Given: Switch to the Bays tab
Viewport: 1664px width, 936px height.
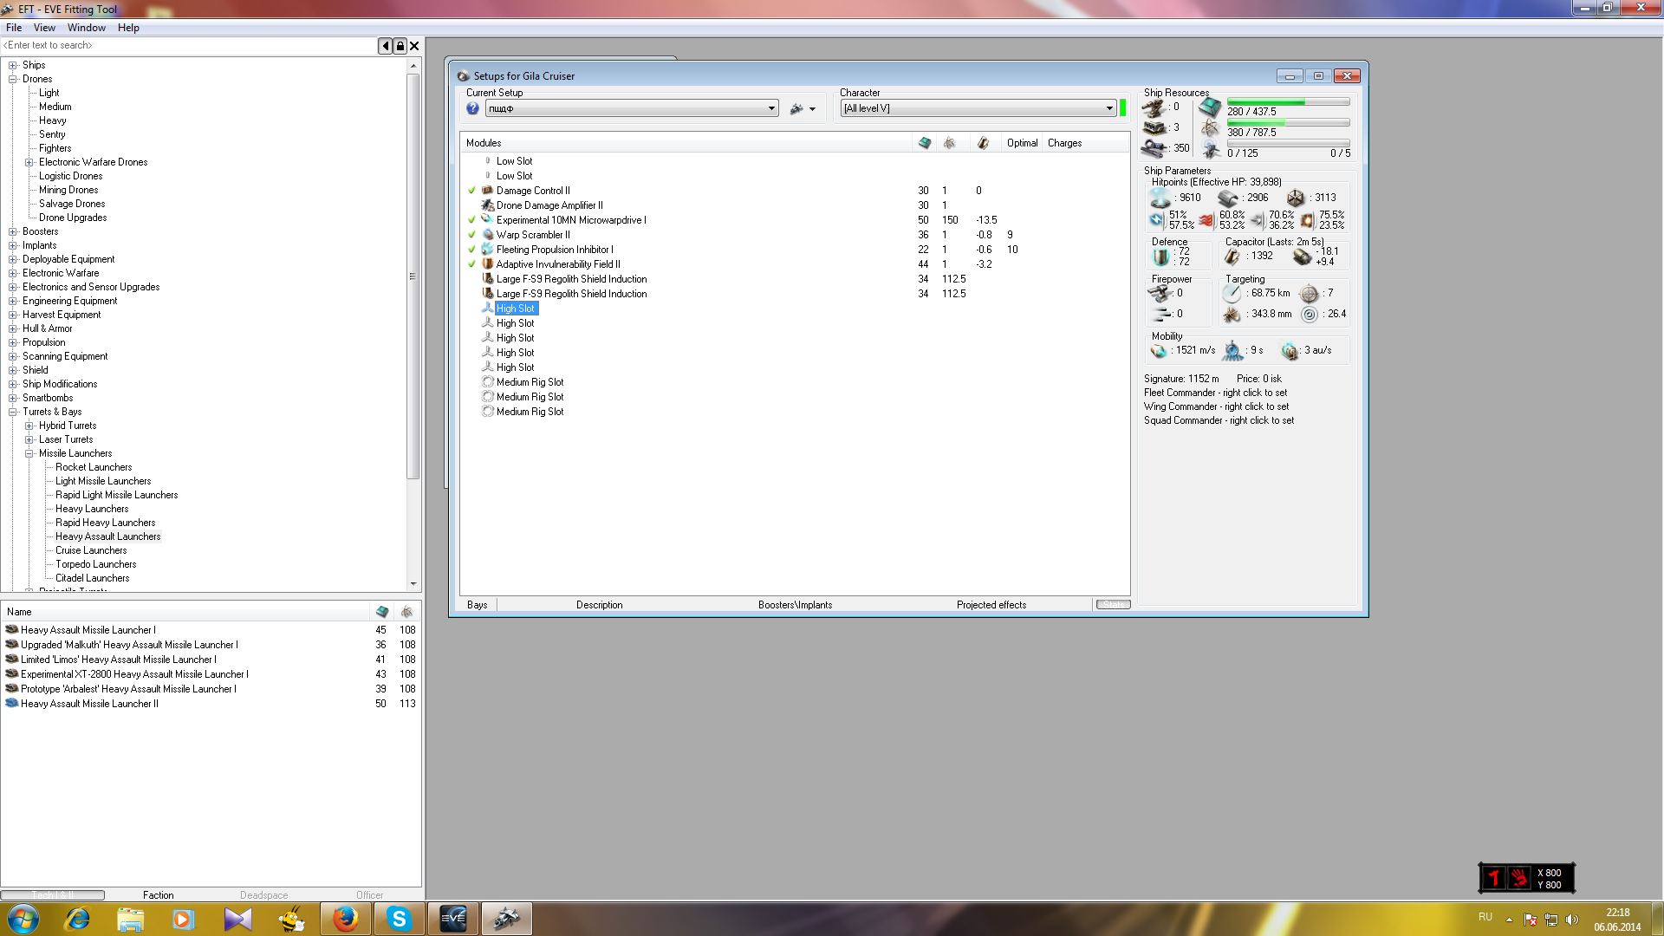Looking at the screenshot, I should (477, 605).
